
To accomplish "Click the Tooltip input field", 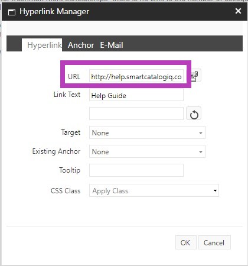I will coord(136,170).
